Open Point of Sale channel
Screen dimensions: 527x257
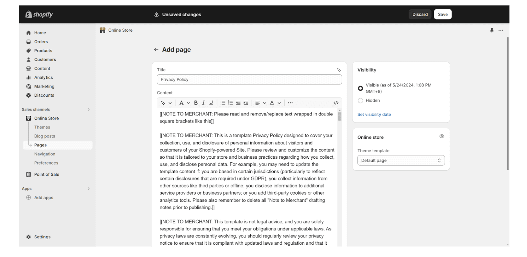(47, 175)
